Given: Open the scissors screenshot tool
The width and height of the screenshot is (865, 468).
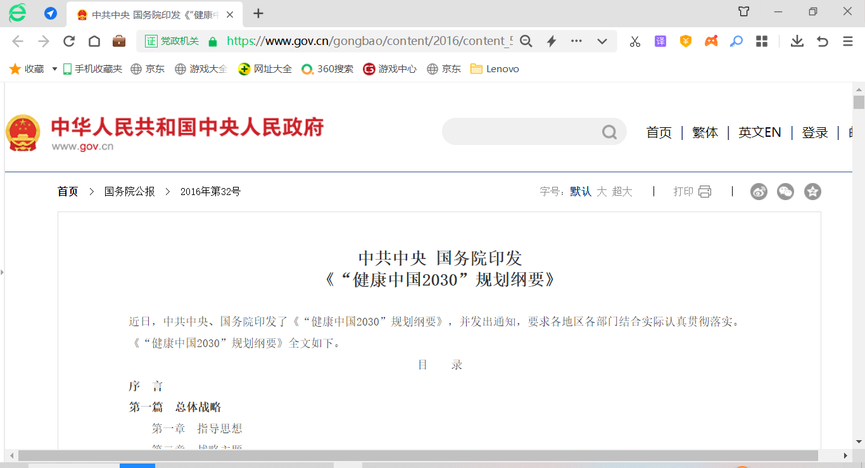Looking at the screenshot, I should (635, 41).
